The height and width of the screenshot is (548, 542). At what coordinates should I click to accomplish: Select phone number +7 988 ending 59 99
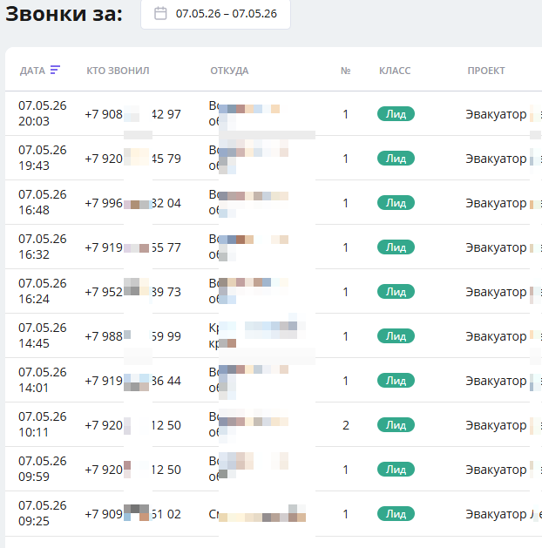tap(132, 336)
